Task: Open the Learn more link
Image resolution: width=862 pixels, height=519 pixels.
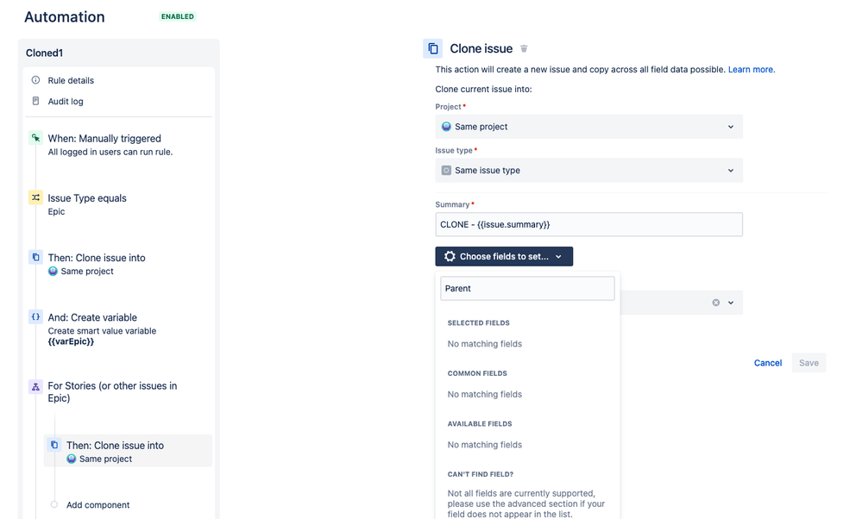Action: tap(752, 70)
